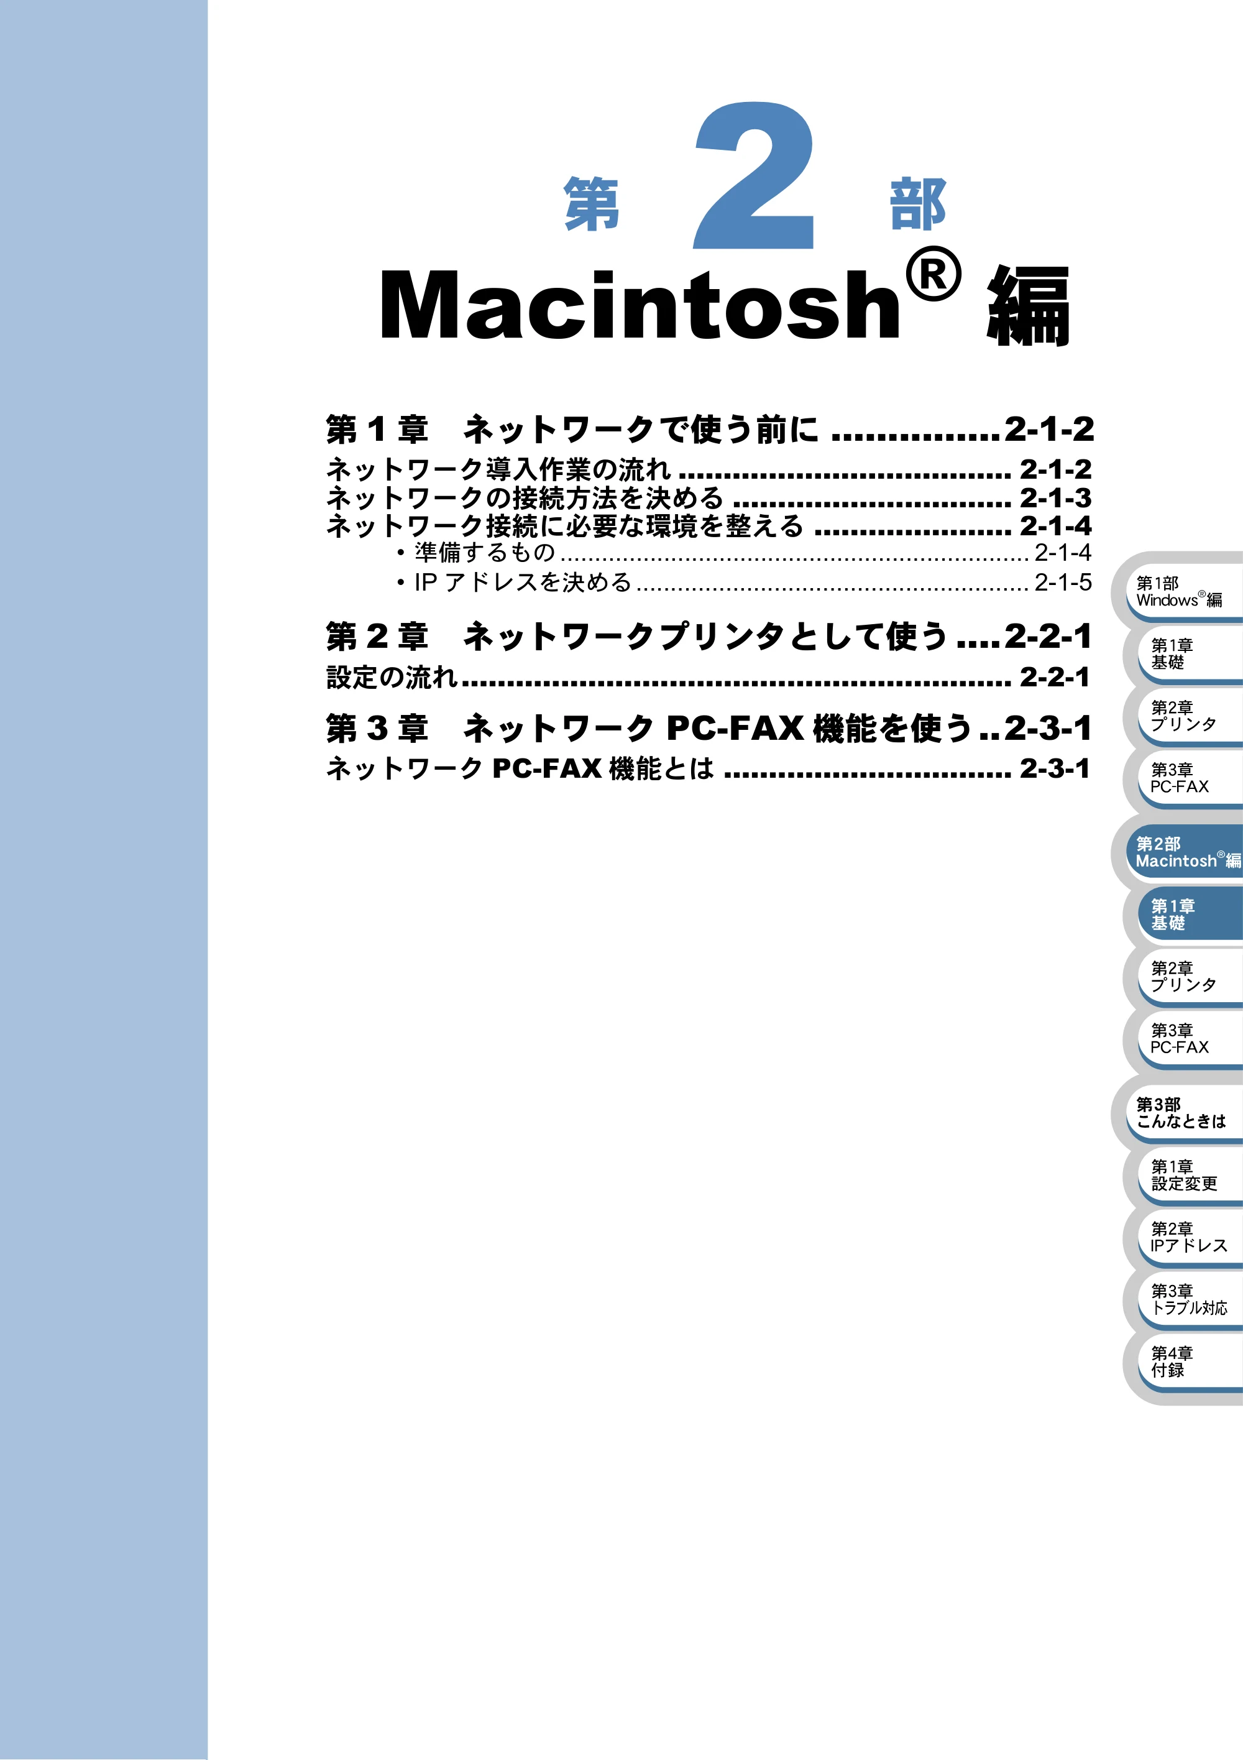
Task: Select 第2章 プリンタ tab under Windows編 section
Action: coord(1190,716)
